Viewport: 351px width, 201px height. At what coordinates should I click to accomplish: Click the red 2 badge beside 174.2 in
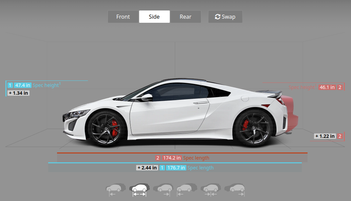point(158,158)
